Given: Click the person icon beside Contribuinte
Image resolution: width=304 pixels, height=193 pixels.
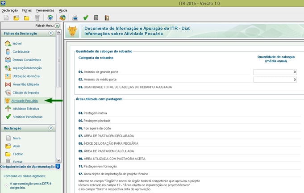Looking at the screenshot, I should pyautogui.click(x=8, y=51).
